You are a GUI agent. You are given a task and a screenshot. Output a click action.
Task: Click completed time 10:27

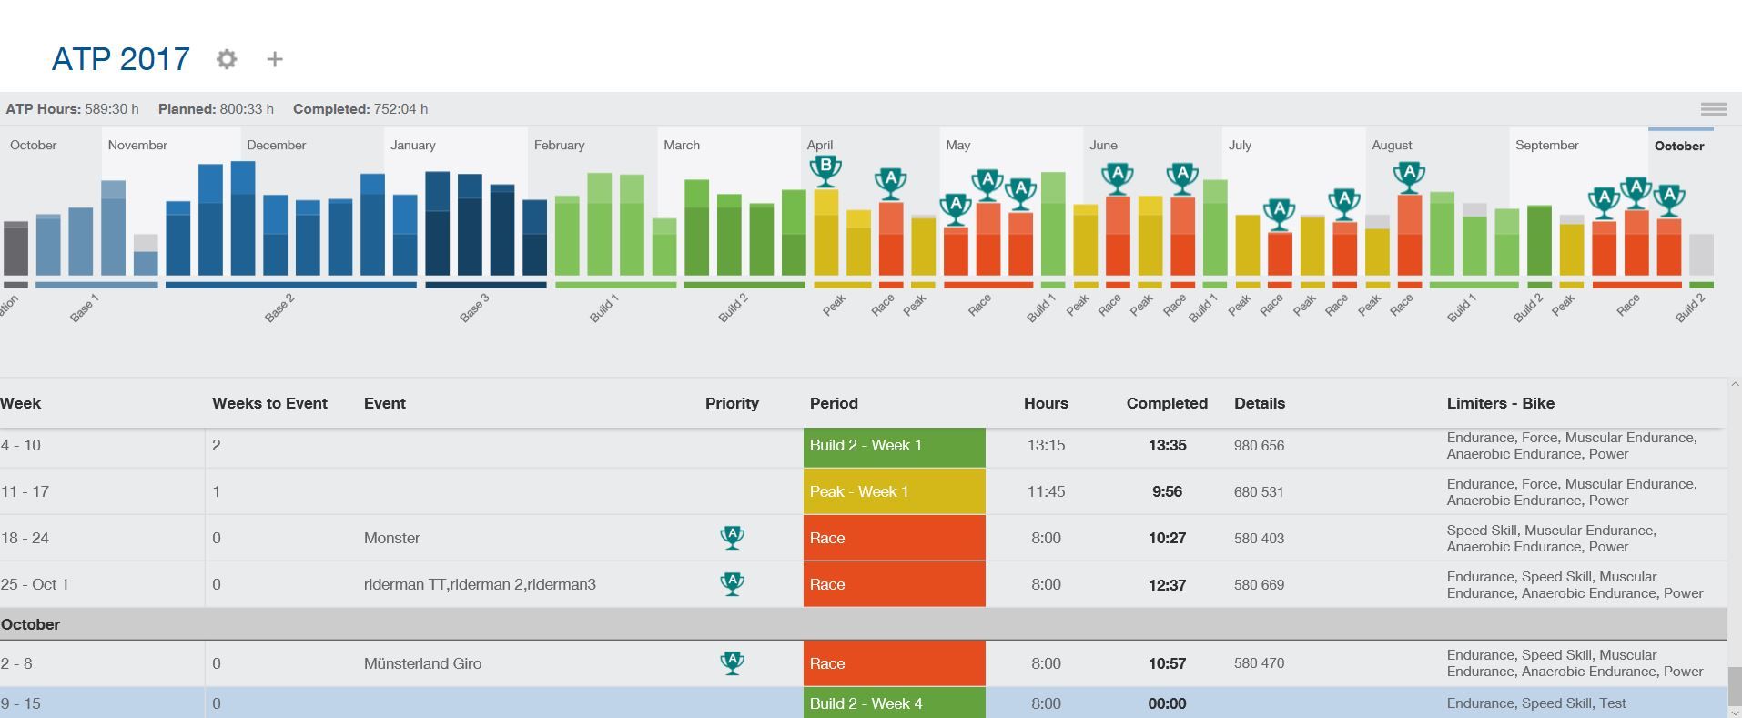1167,538
